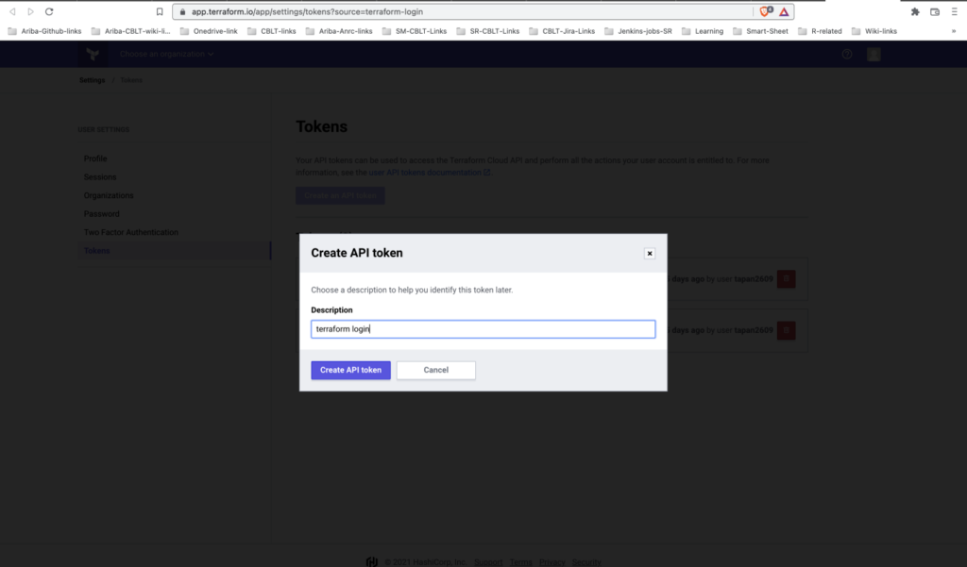Click the help question-mark icon in the header
Viewport: 967px width, 567px height.
pyautogui.click(x=847, y=54)
